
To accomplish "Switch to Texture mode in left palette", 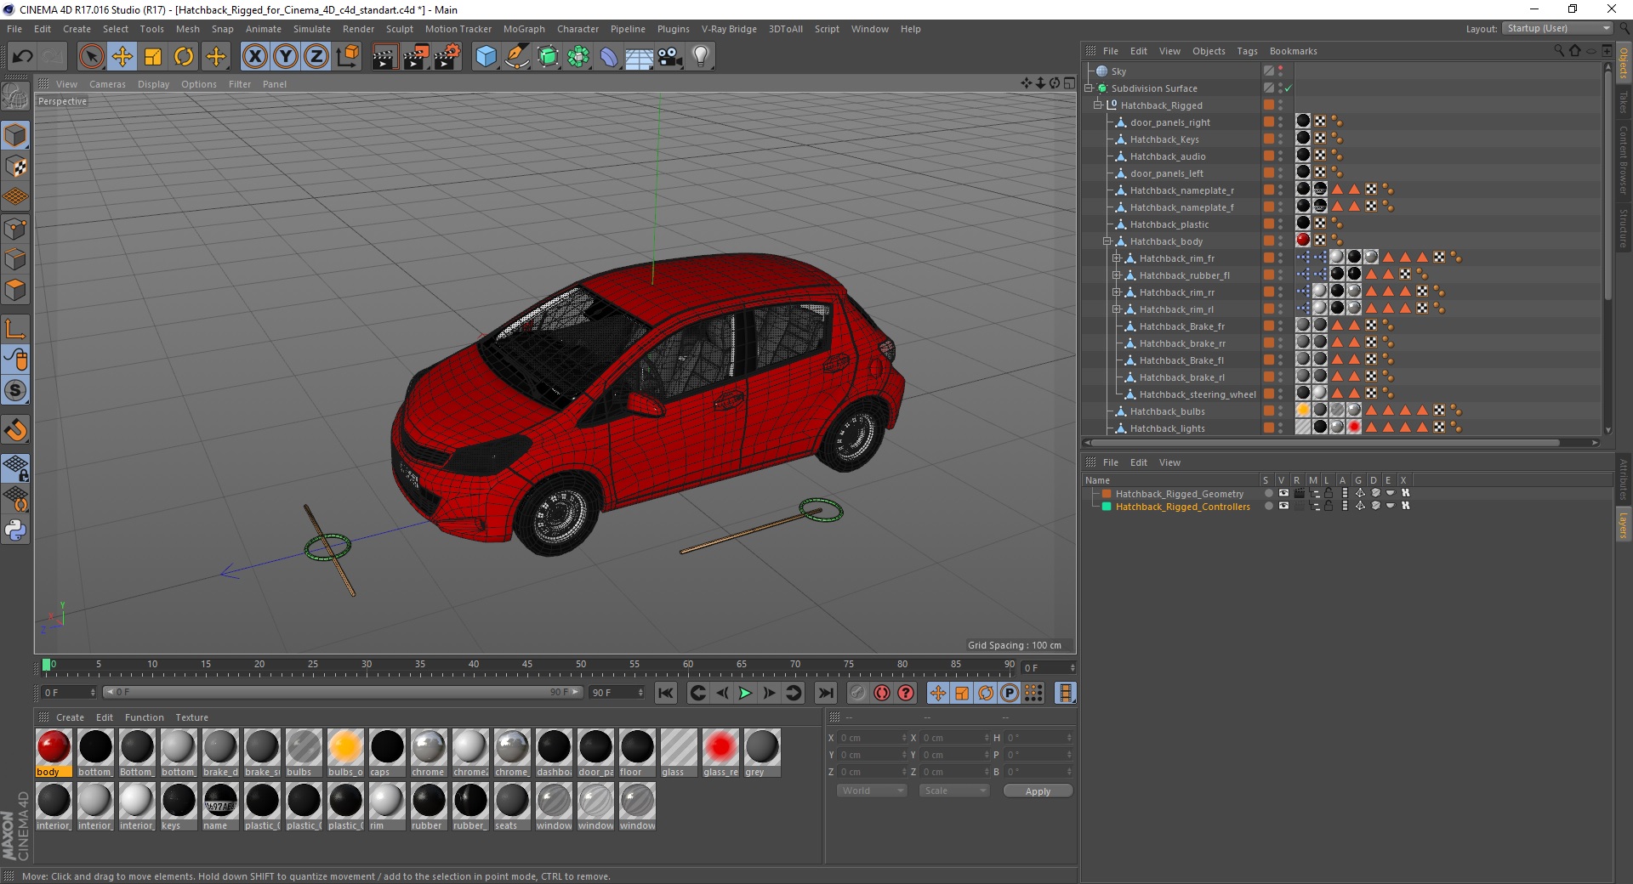I will tap(15, 166).
